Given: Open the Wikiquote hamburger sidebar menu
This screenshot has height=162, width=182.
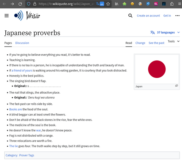Looking at the screenshot, I should click(x=6, y=16).
